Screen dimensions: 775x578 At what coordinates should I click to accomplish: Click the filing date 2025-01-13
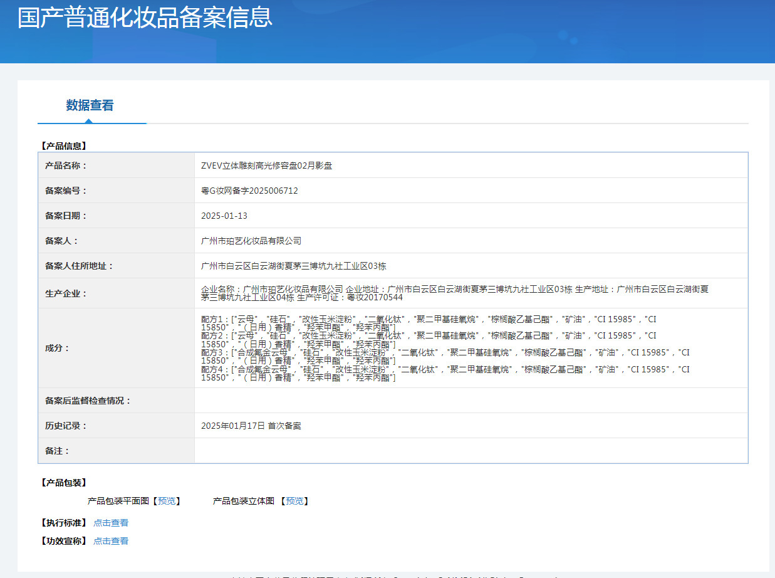point(224,216)
